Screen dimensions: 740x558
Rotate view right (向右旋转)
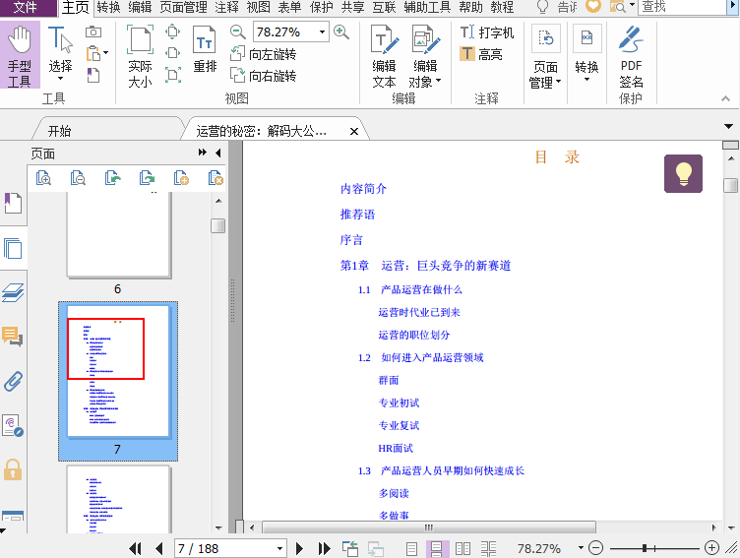pos(264,76)
